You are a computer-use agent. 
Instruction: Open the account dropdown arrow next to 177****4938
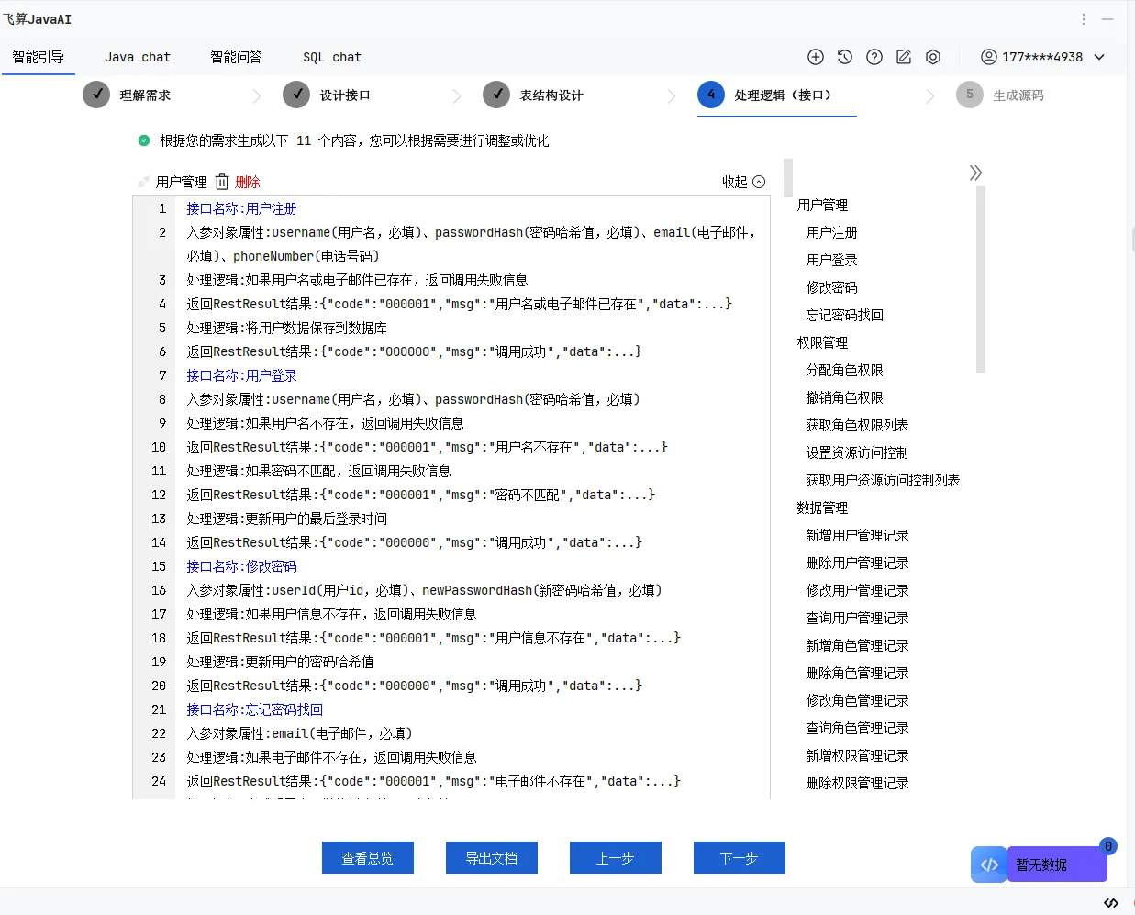(x=1099, y=57)
